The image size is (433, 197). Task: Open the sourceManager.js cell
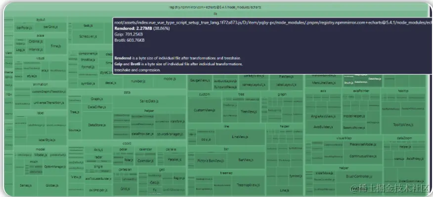coord(170,134)
